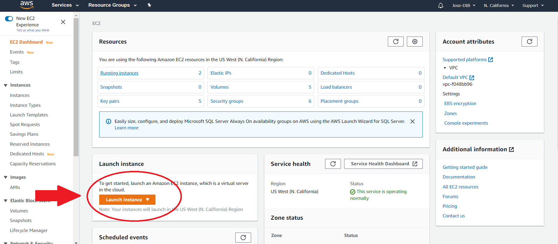Open Snapshots in sidebar
558x244 pixels.
21,221
